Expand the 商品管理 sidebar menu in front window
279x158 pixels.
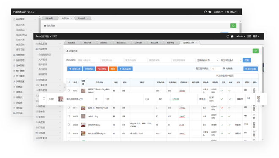(48, 44)
